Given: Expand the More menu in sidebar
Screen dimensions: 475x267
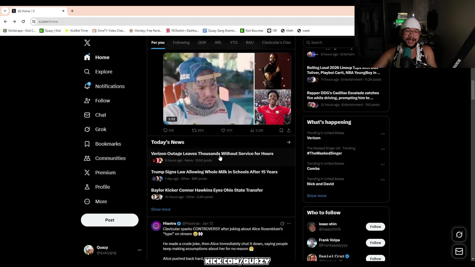Looking at the screenshot, I should coord(96,201).
